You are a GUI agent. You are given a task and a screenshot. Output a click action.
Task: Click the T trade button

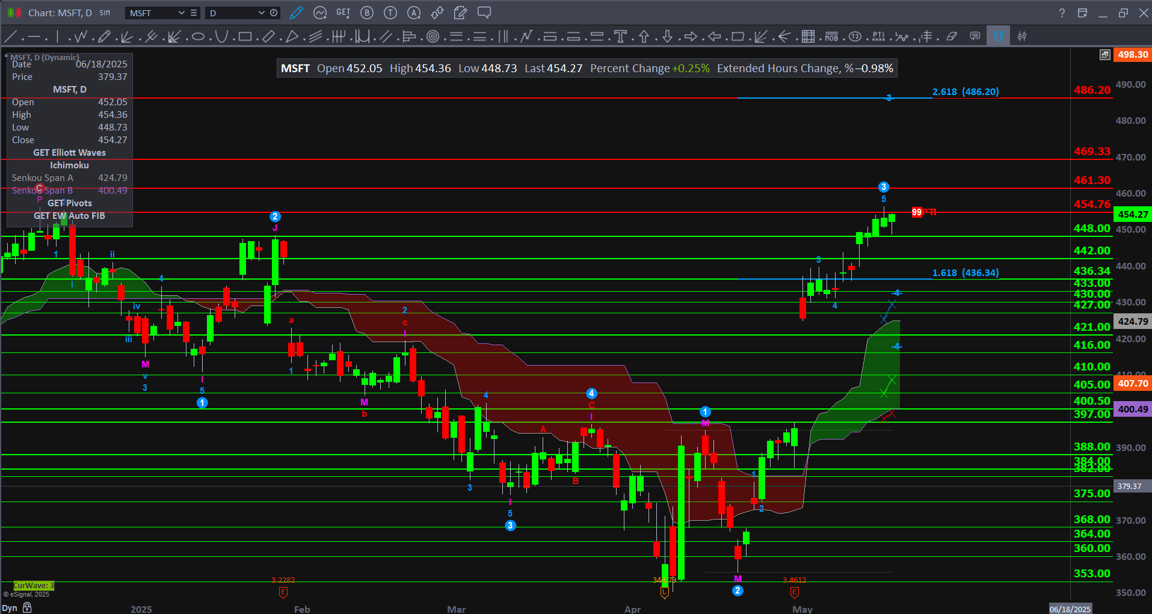click(x=390, y=13)
